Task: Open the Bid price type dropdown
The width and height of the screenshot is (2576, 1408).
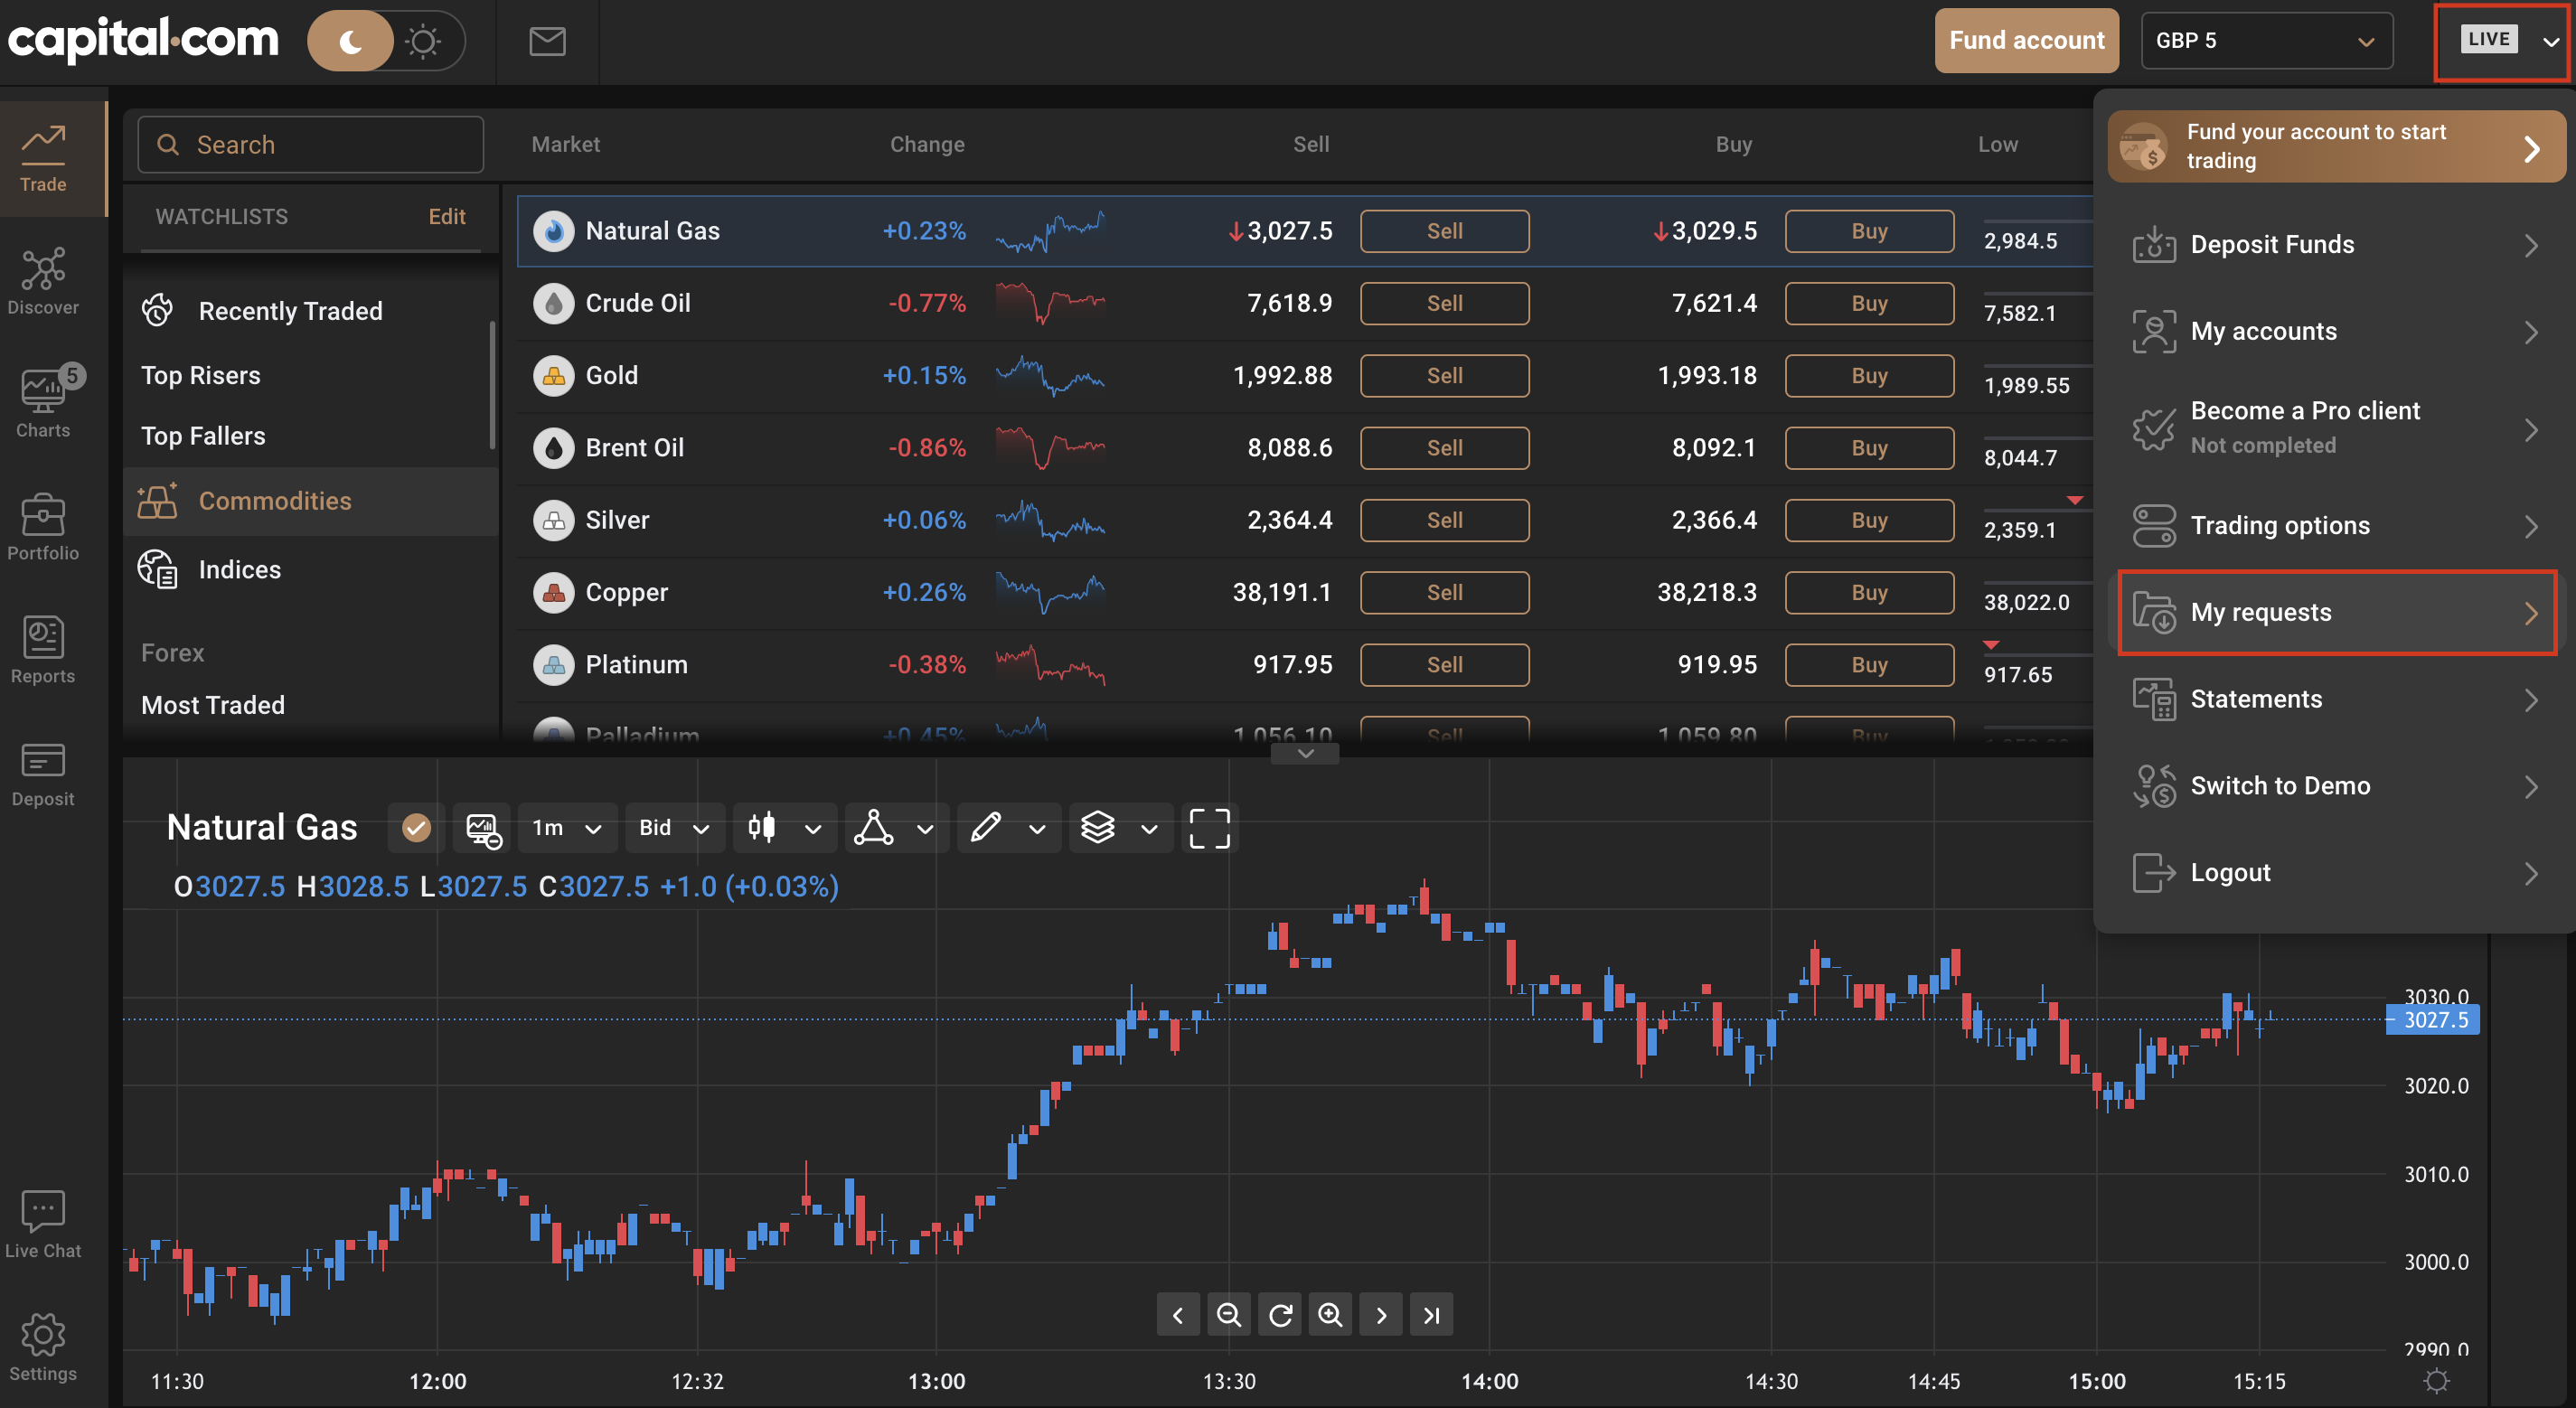Action: [x=674, y=828]
